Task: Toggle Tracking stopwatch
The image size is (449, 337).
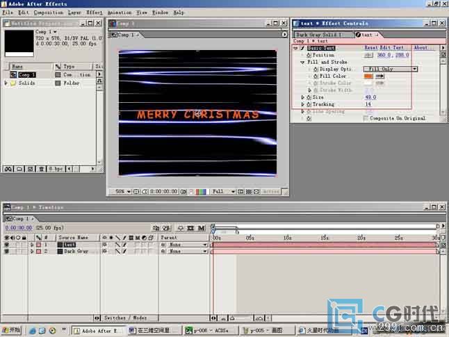Action: [309, 104]
